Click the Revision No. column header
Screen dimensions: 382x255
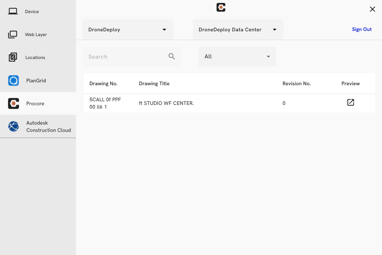coord(297,84)
